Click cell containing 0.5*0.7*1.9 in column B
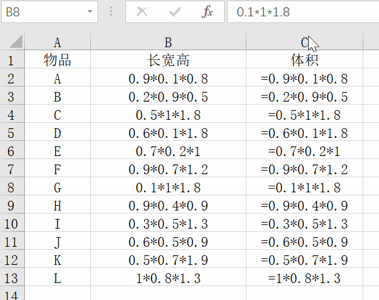Image resolution: width=379 pixels, height=300 pixels. point(168,258)
